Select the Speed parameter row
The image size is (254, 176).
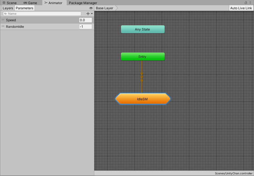(47, 20)
